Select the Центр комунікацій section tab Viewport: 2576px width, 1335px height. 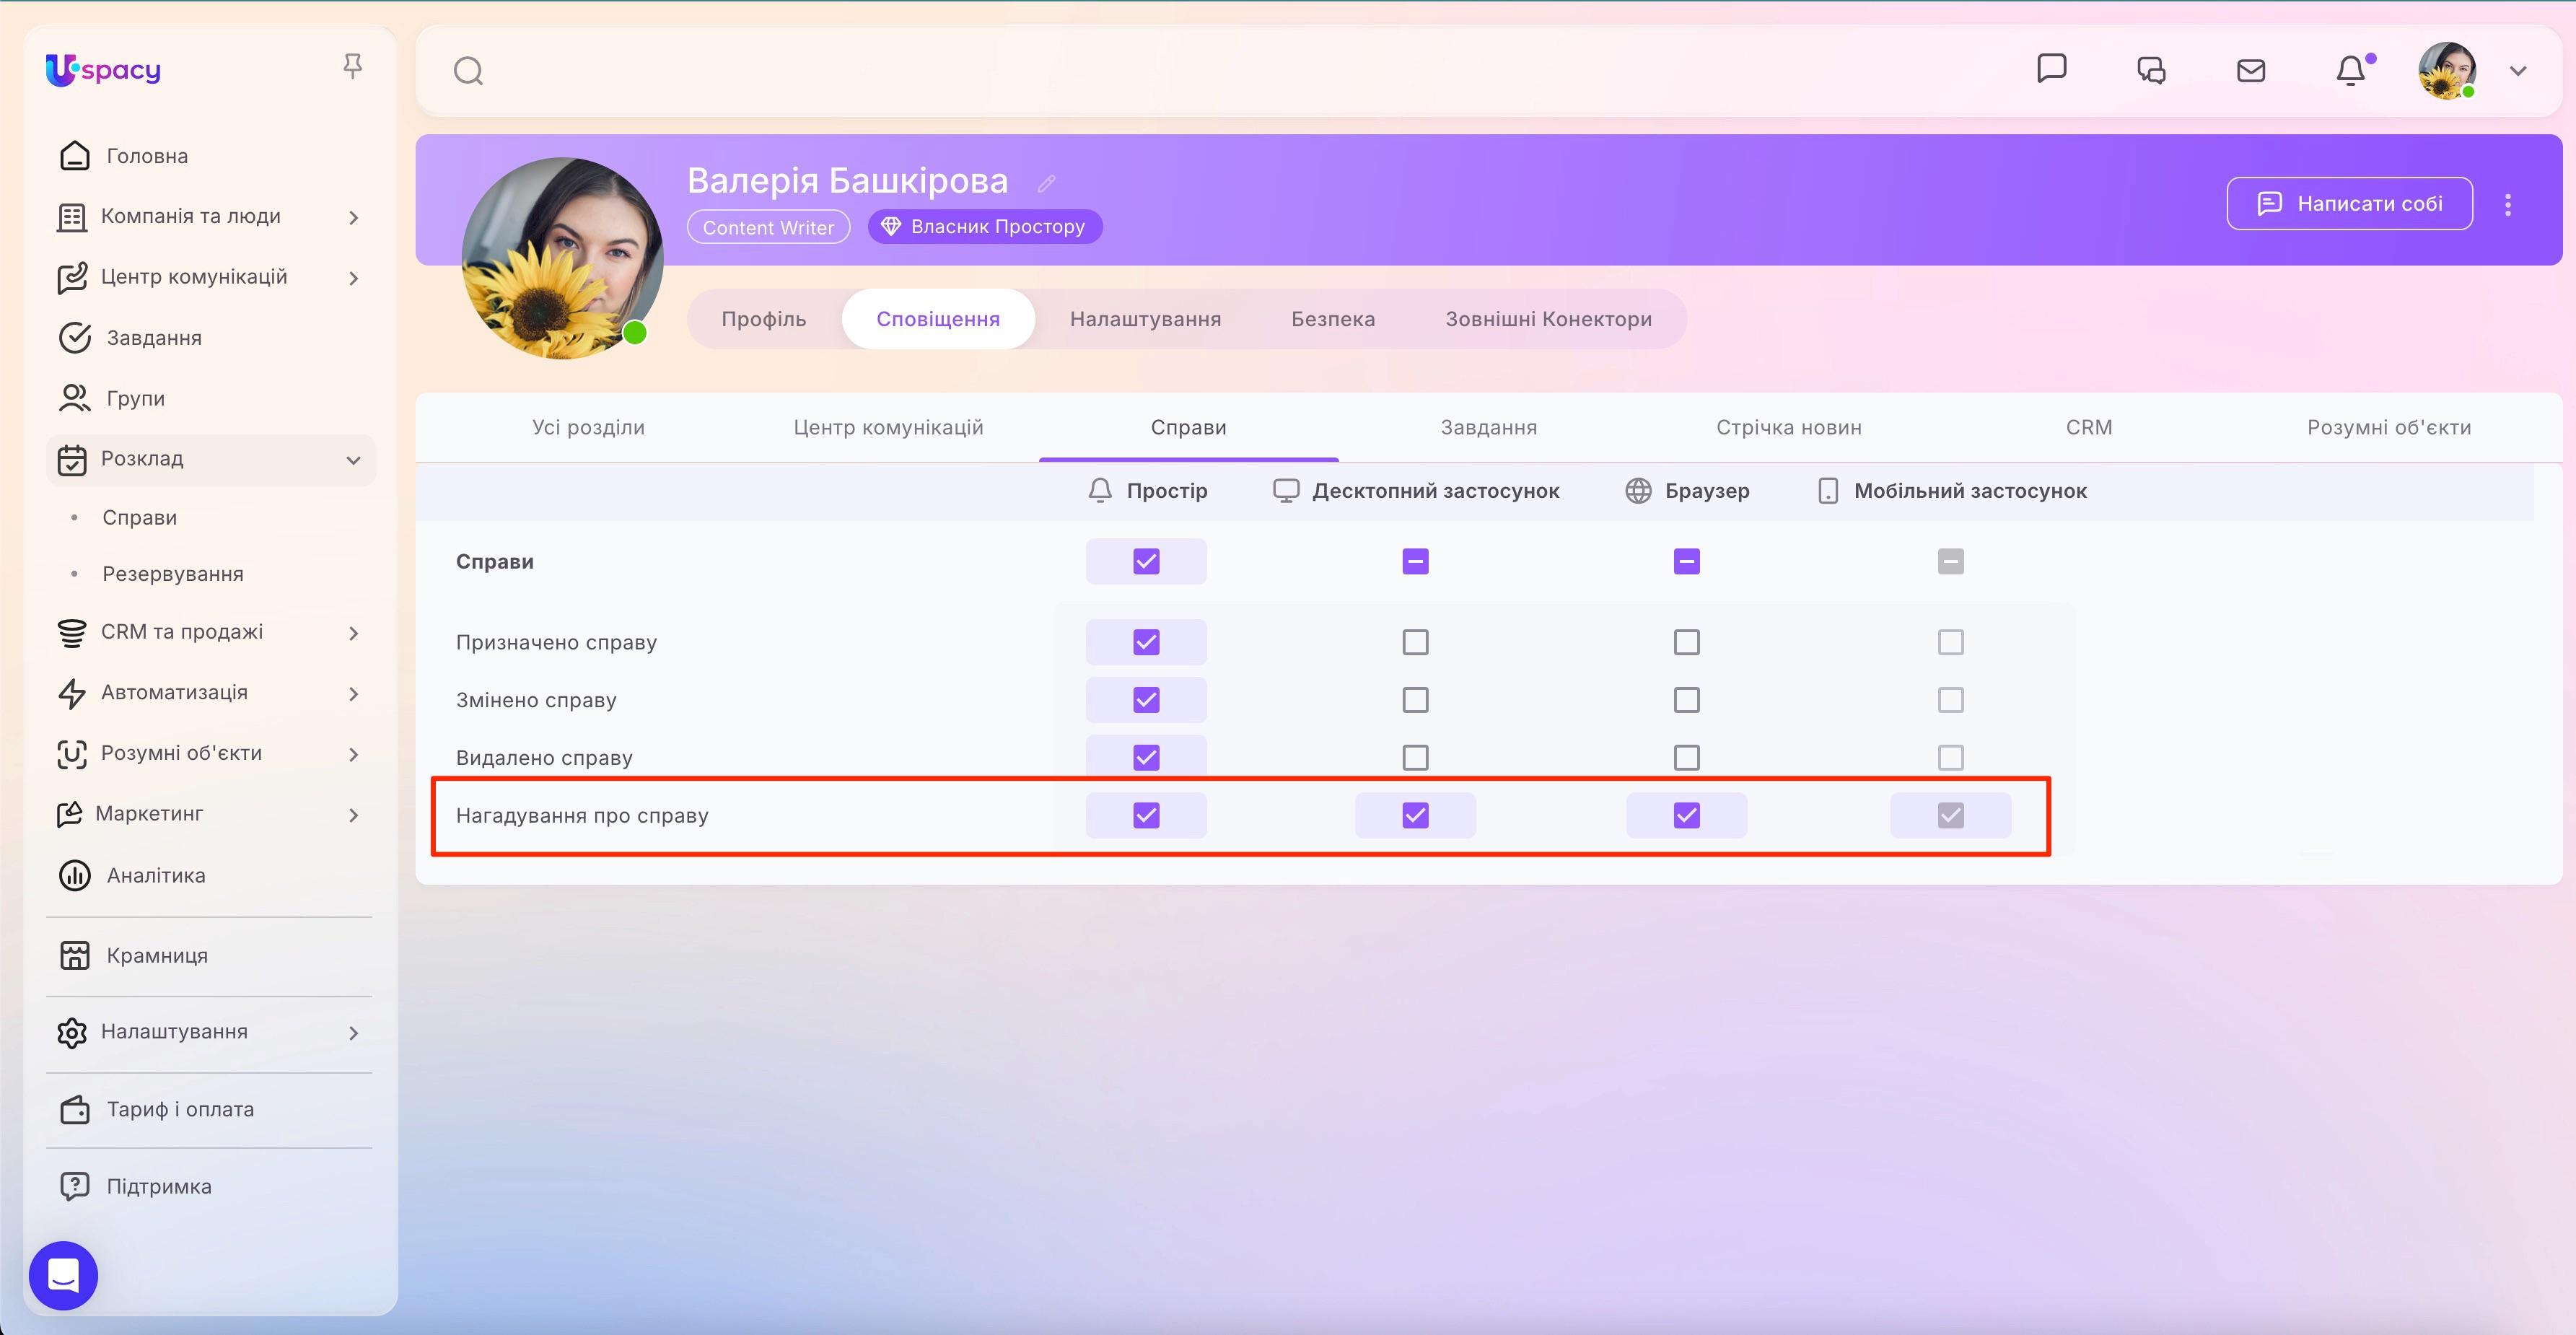(888, 427)
